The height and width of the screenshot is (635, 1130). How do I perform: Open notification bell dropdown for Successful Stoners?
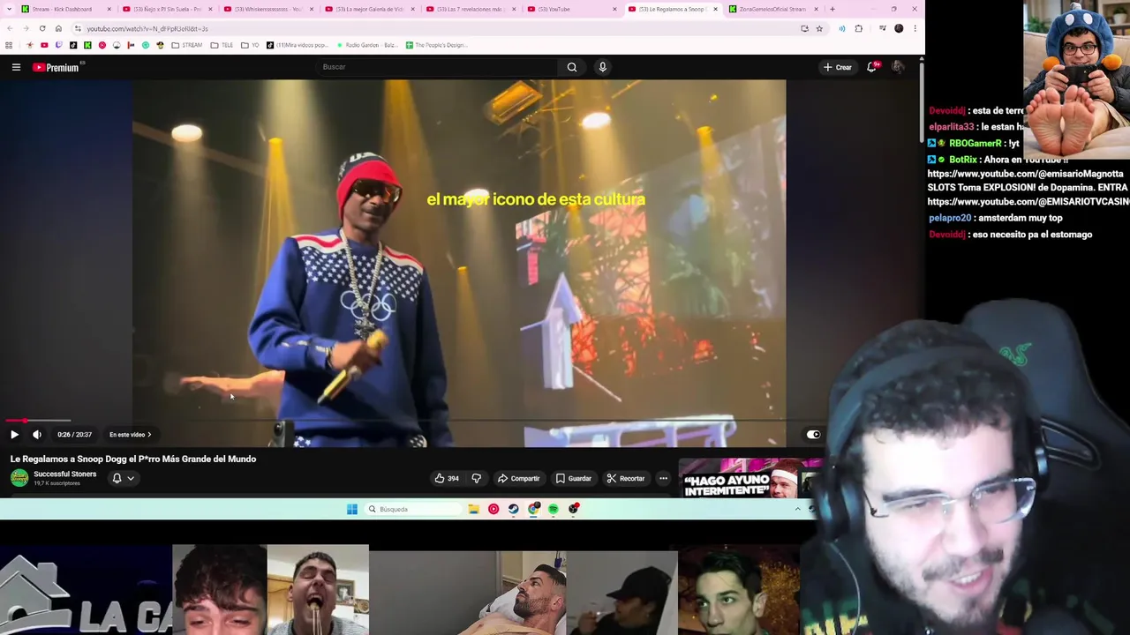(123, 478)
